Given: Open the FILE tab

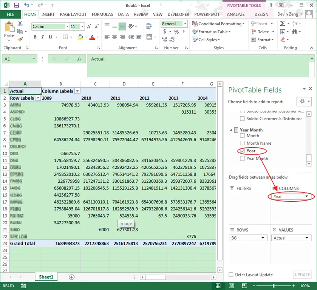Looking at the screenshot, I should [11, 14].
